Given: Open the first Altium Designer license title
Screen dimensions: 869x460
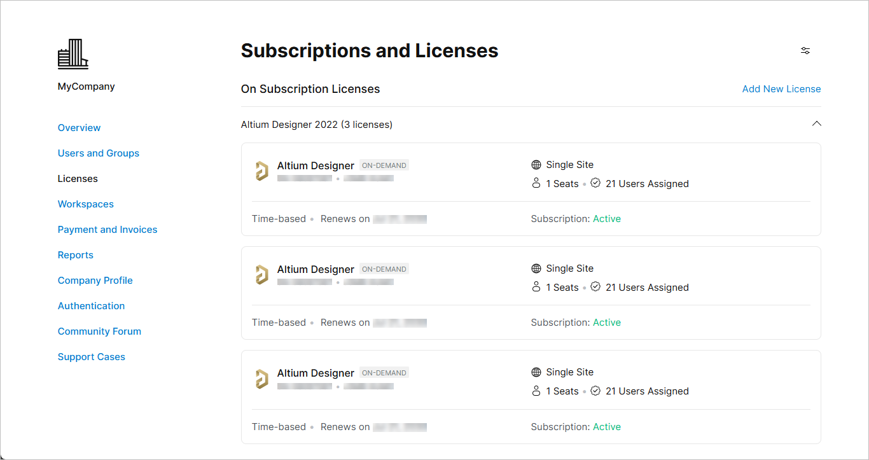Looking at the screenshot, I should tap(316, 166).
